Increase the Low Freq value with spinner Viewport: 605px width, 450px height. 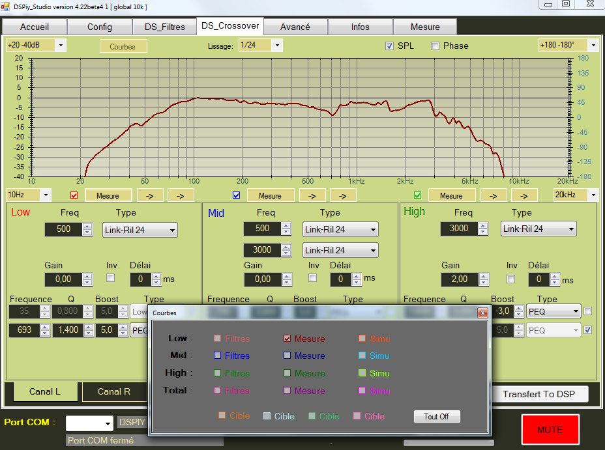click(x=87, y=226)
